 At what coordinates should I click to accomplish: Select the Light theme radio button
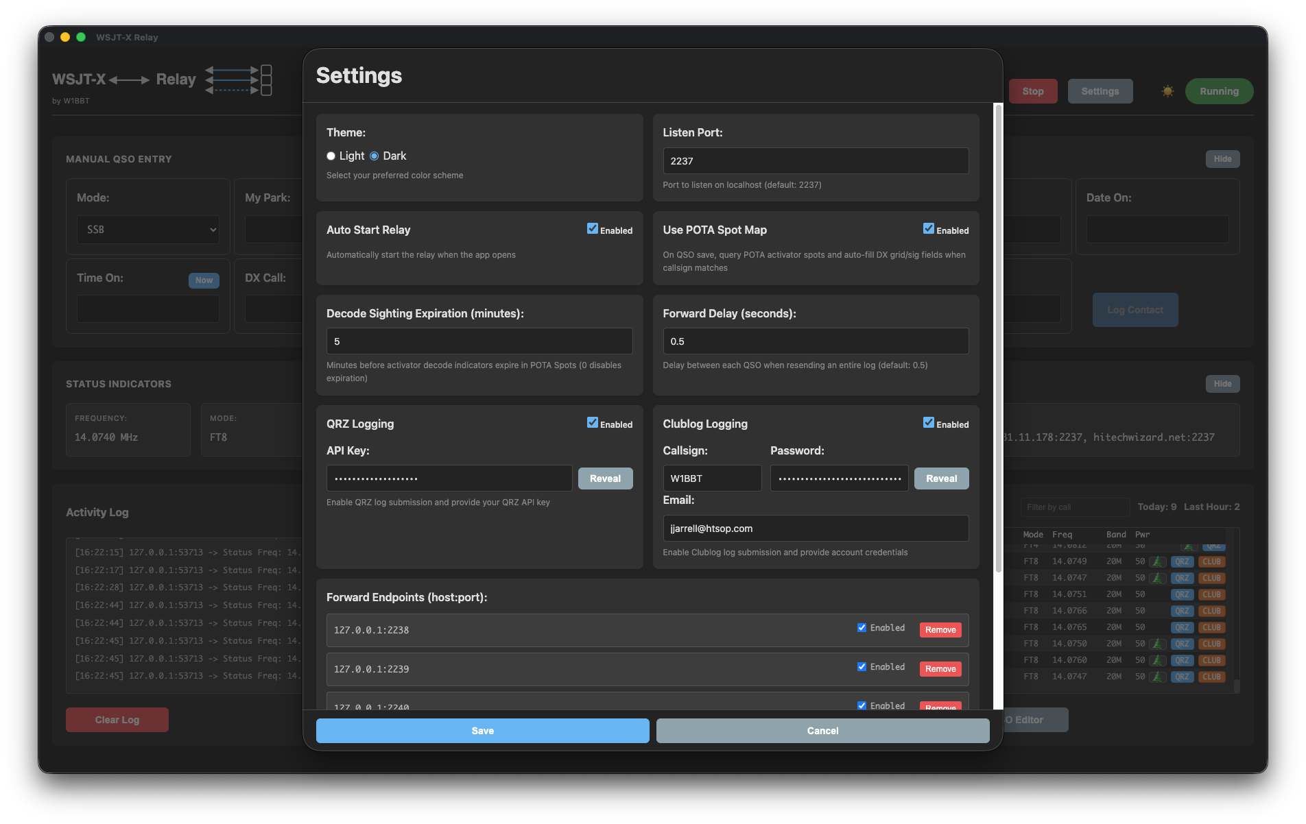pyautogui.click(x=331, y=156)
